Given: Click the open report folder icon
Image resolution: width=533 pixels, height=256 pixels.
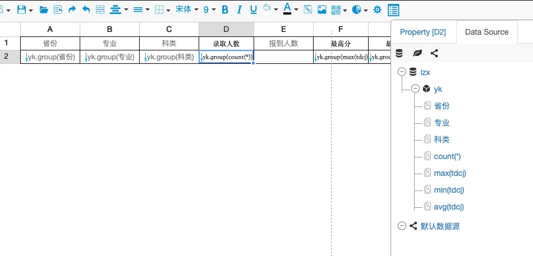Looking at the screenshot, I should coord(44,10).
